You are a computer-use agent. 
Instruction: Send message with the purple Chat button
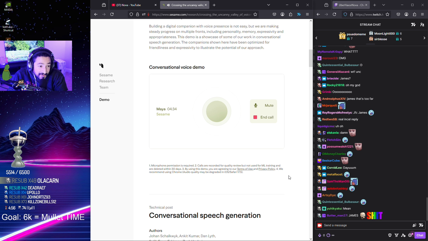tap(420, 235)
